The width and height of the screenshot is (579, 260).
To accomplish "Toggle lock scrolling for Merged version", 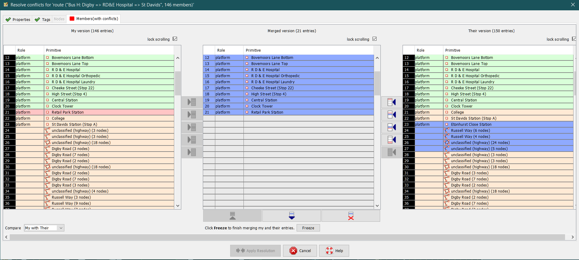I will (x=374, y=39).
